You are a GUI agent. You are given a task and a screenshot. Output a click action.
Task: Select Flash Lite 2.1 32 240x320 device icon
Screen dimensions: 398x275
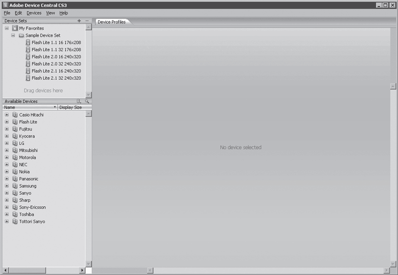[x=28, y=78]
